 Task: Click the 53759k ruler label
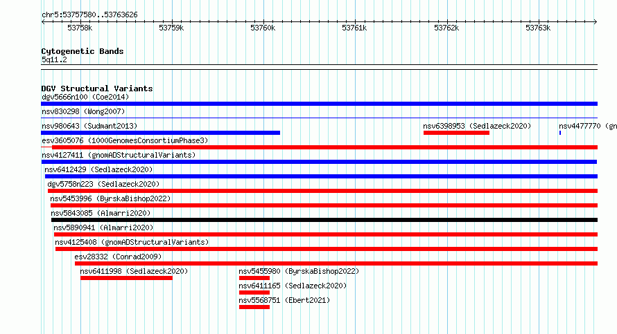171,28
